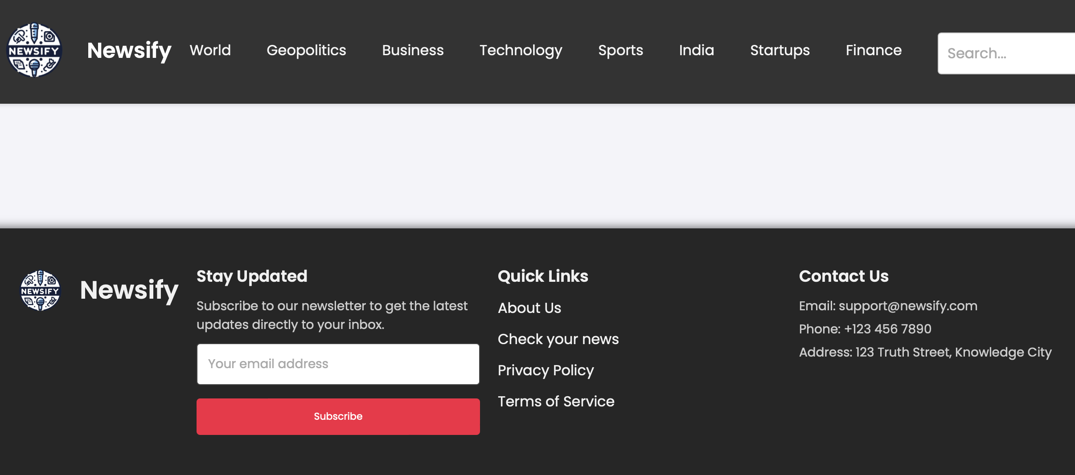Image resolution: width=1075 pixels, height=475 pixels.
Task: Open the Newsify header brand name link
Action: [129, 50]
